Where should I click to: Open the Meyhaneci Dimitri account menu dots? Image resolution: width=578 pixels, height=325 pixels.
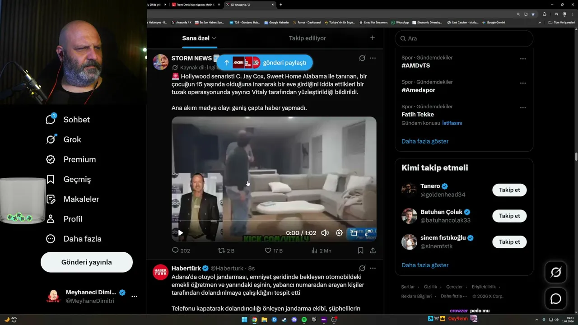click(x=134, y=297)
